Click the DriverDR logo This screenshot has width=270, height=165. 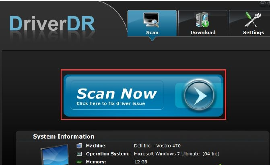[52, 24]
